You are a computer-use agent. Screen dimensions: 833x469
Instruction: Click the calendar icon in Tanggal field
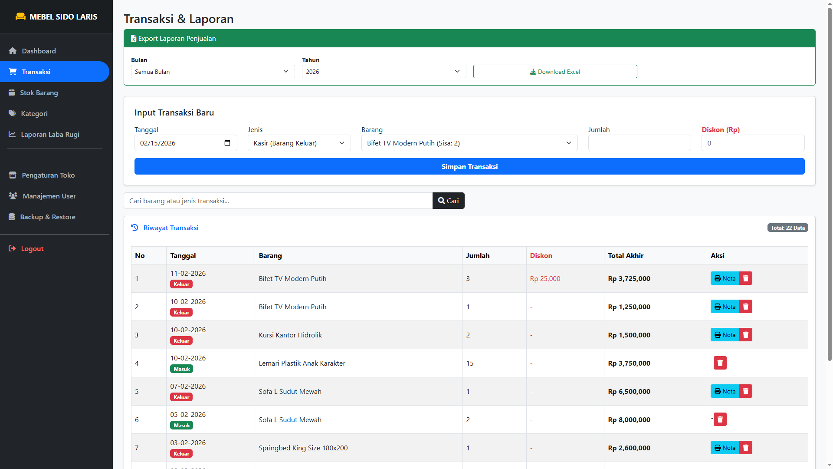click(227, 143)
